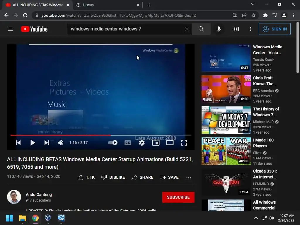The width and height of the screenshot is (300, 225).
Task: Open more actions ellipsis under video
Action: point(189,178)
